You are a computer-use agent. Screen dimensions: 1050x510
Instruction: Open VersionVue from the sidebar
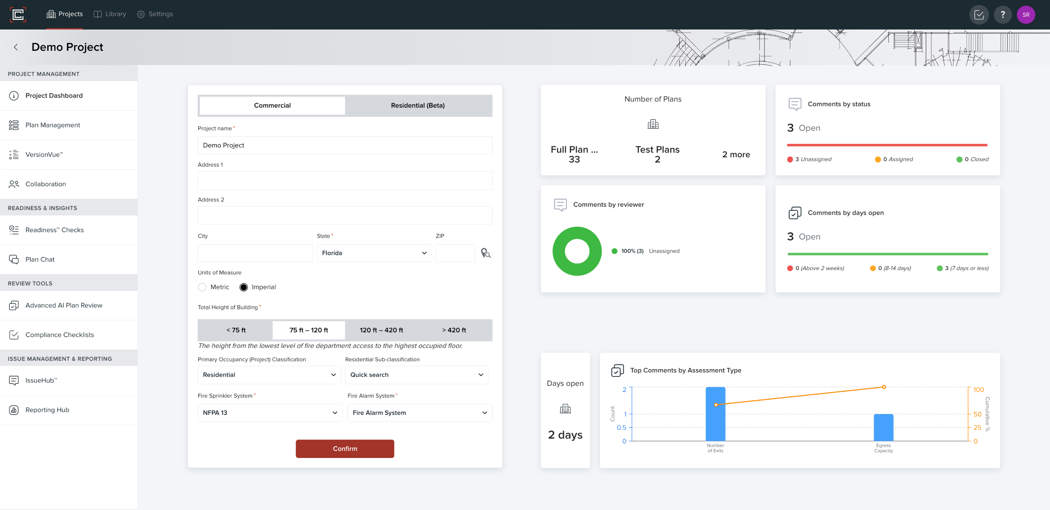(x=44, y=154)
